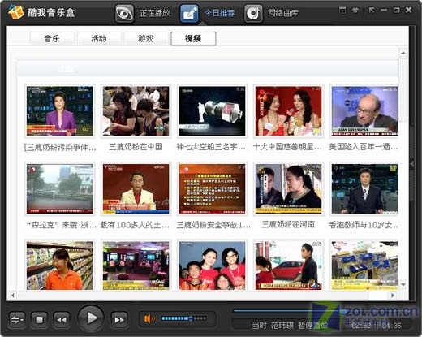Click the volume slider bar
Image resolution: width=422 pixels, height=337 pixels.
(x=184, y=318)
